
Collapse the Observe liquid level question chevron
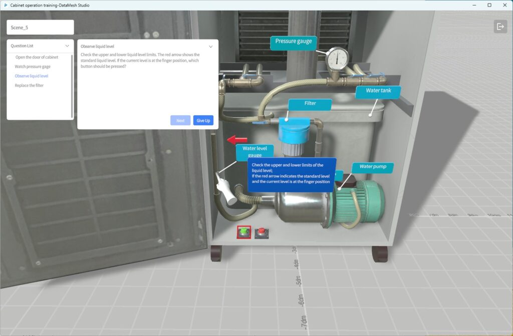(210, 47)
